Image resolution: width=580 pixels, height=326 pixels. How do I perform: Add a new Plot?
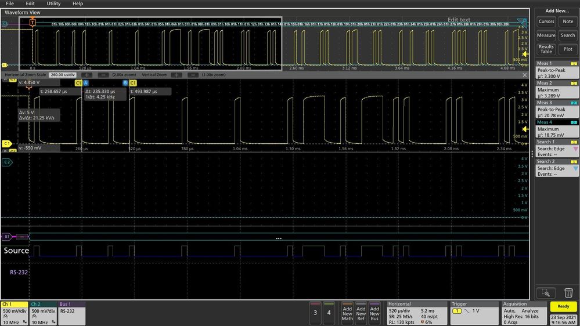568,49
